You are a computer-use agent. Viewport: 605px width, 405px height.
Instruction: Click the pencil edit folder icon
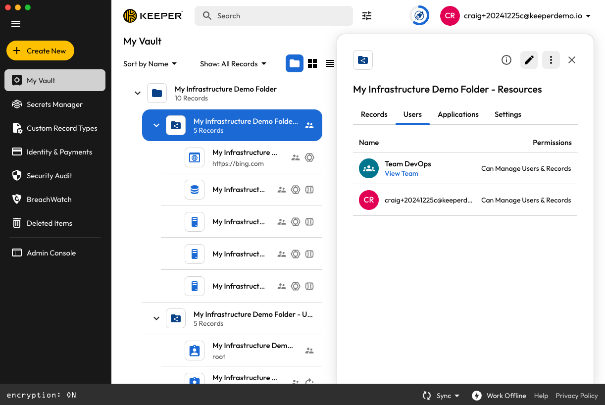[529, 60]
